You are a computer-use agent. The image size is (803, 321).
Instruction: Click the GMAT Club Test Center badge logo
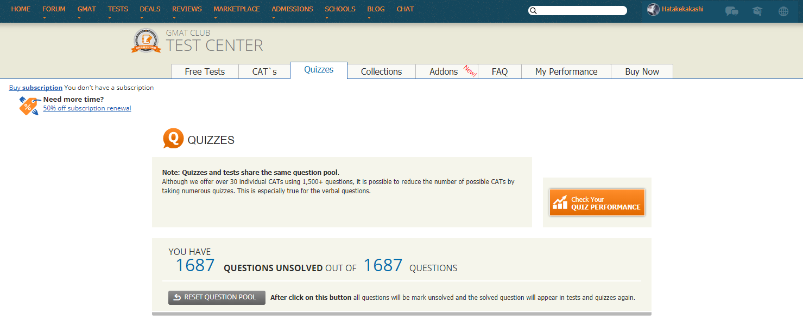[146, 41]
